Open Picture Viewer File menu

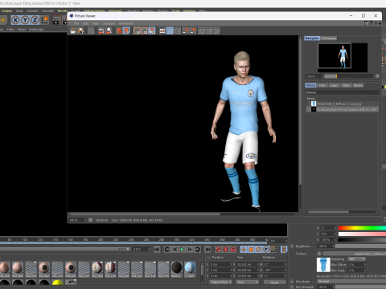coord(76,23)
